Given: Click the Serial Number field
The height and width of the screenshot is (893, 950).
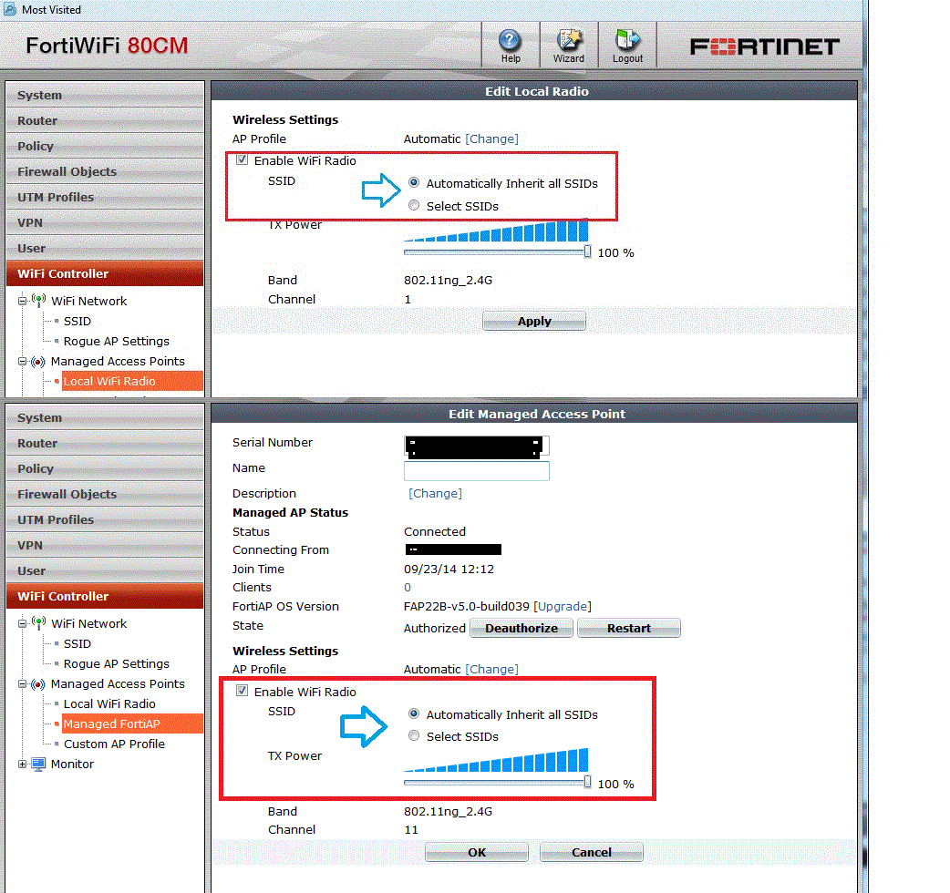Looking at the screenshot, I should (476, 445).
